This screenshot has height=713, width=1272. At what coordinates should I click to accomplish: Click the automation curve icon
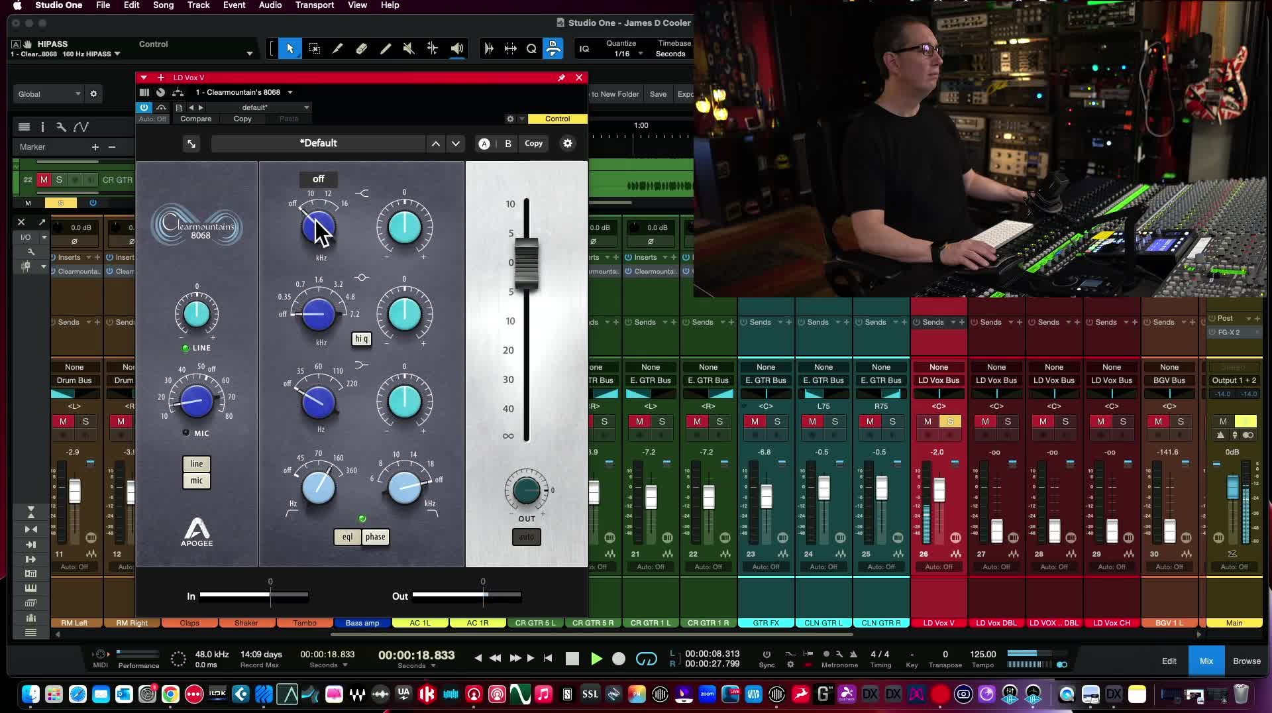click(81, 127)
